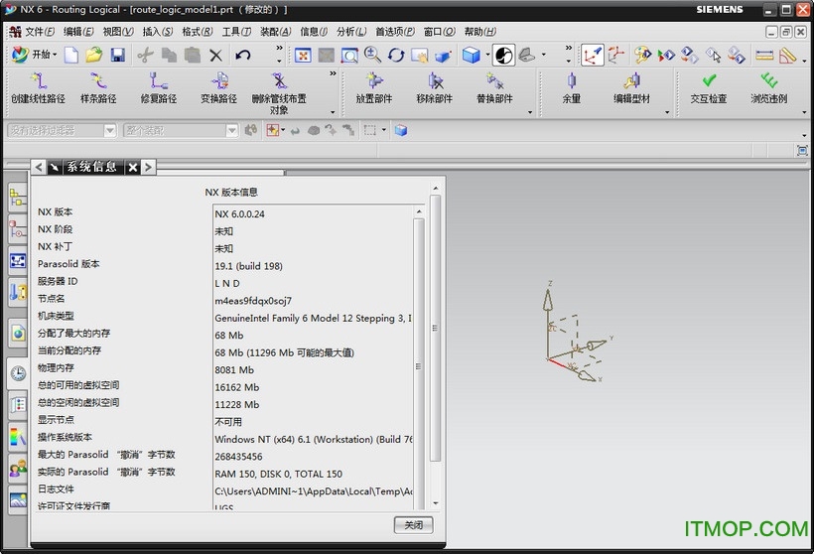
Task: Click the Cut scissors icon
Action: 146,55
